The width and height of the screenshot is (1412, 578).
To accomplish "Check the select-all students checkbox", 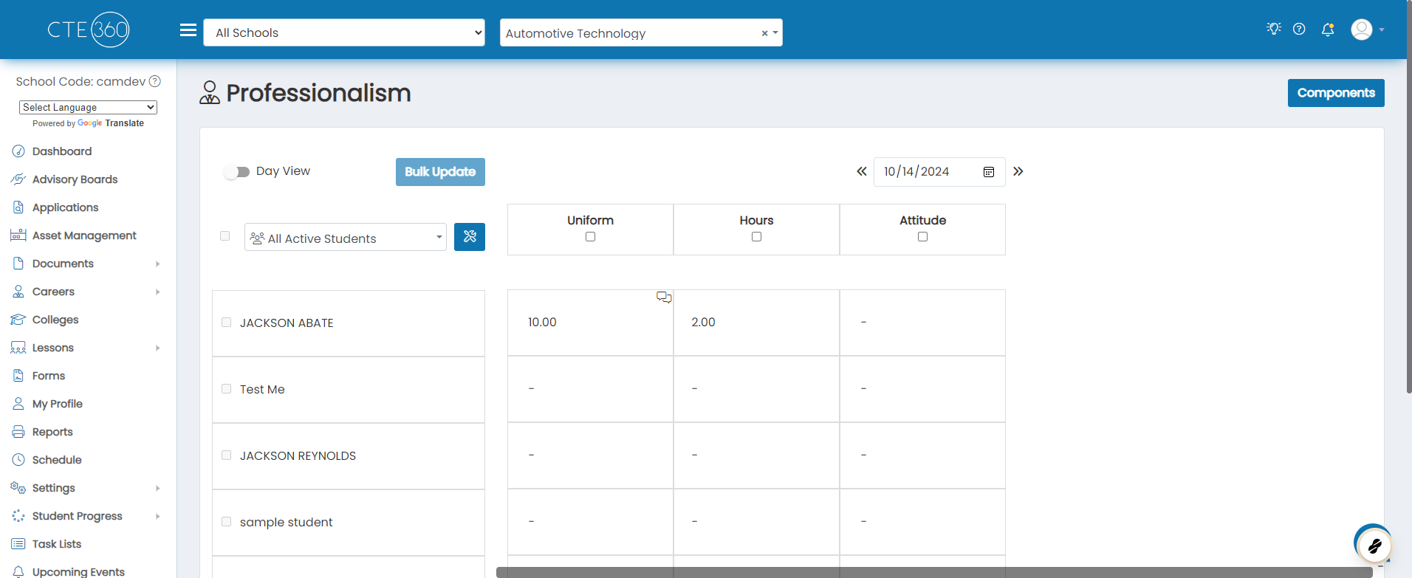I will tap(225, 236).
